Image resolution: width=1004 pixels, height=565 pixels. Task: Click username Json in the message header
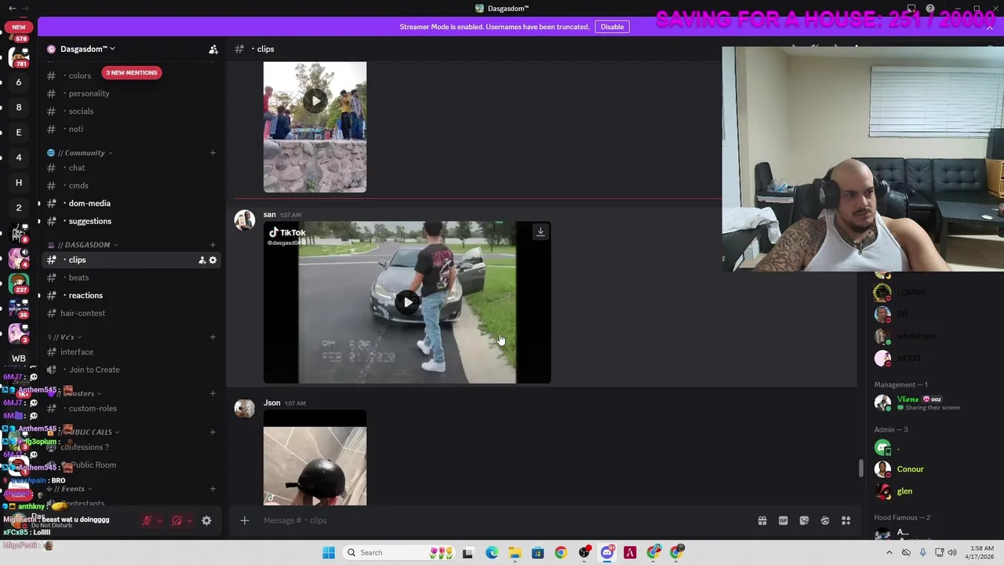click(x=272, y=403)
